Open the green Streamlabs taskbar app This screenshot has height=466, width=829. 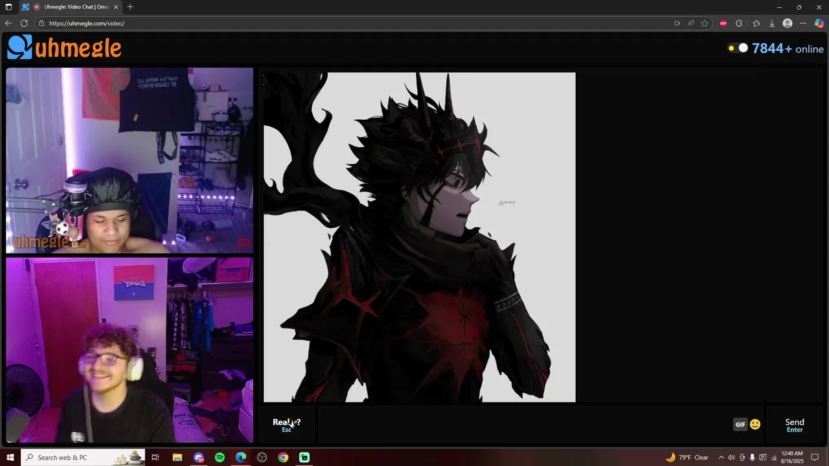click(x=304, y=458)
